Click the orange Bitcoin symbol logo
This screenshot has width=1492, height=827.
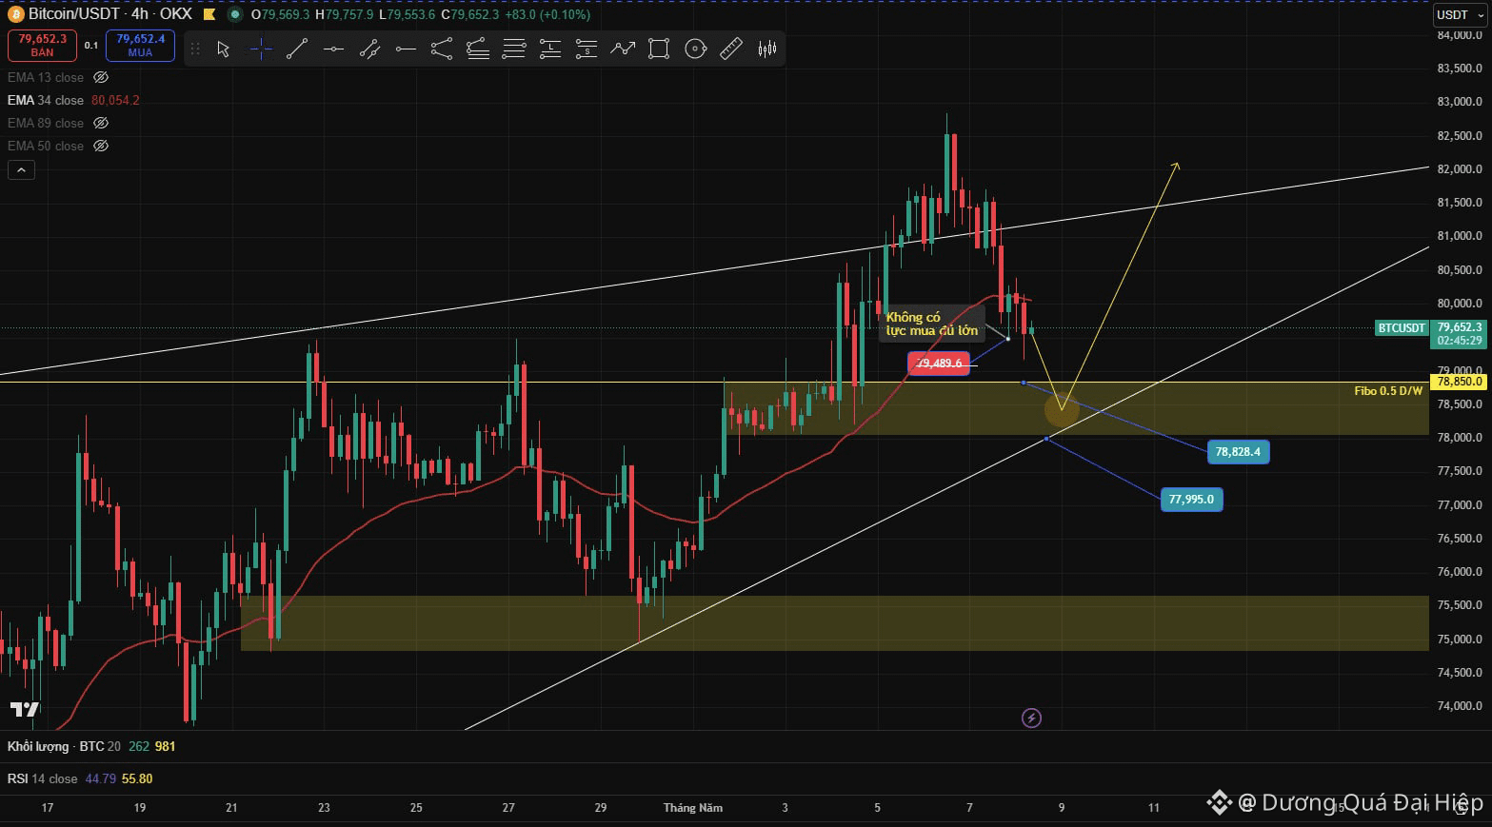(x=15, y=14)
